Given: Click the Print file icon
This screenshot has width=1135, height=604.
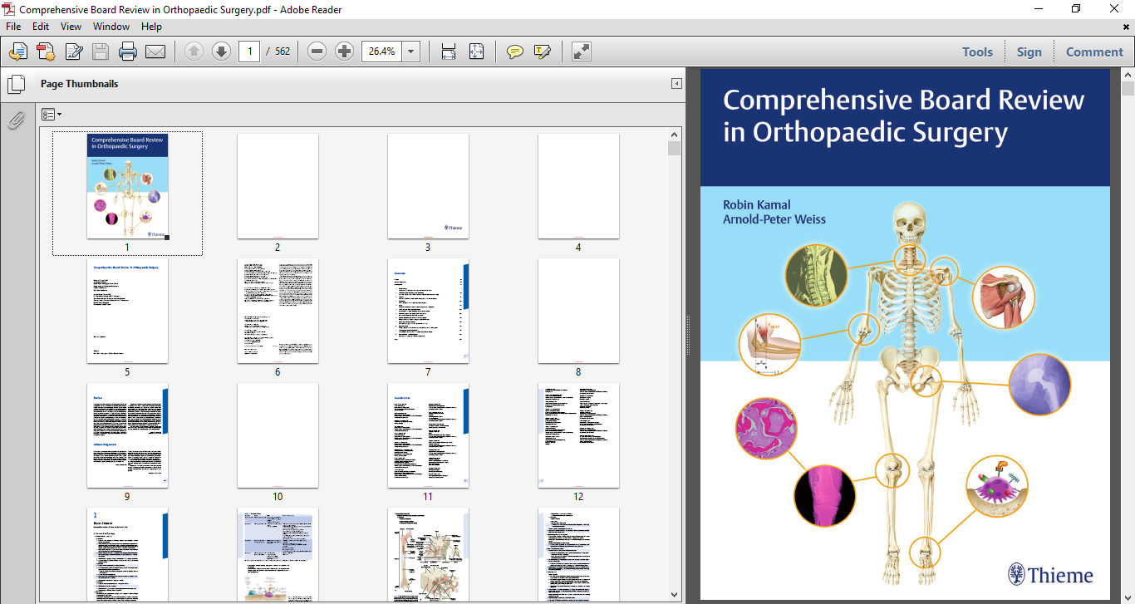Looking at the screenshot, I should (x=127, y=52).
